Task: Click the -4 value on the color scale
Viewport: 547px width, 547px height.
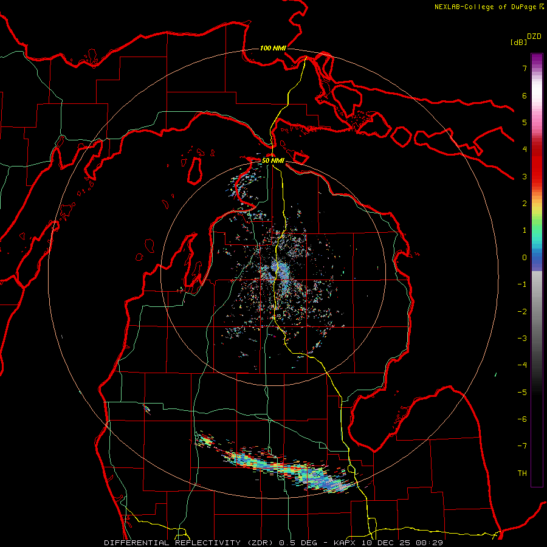Action: pyautogui.click(x=522, y=365)
